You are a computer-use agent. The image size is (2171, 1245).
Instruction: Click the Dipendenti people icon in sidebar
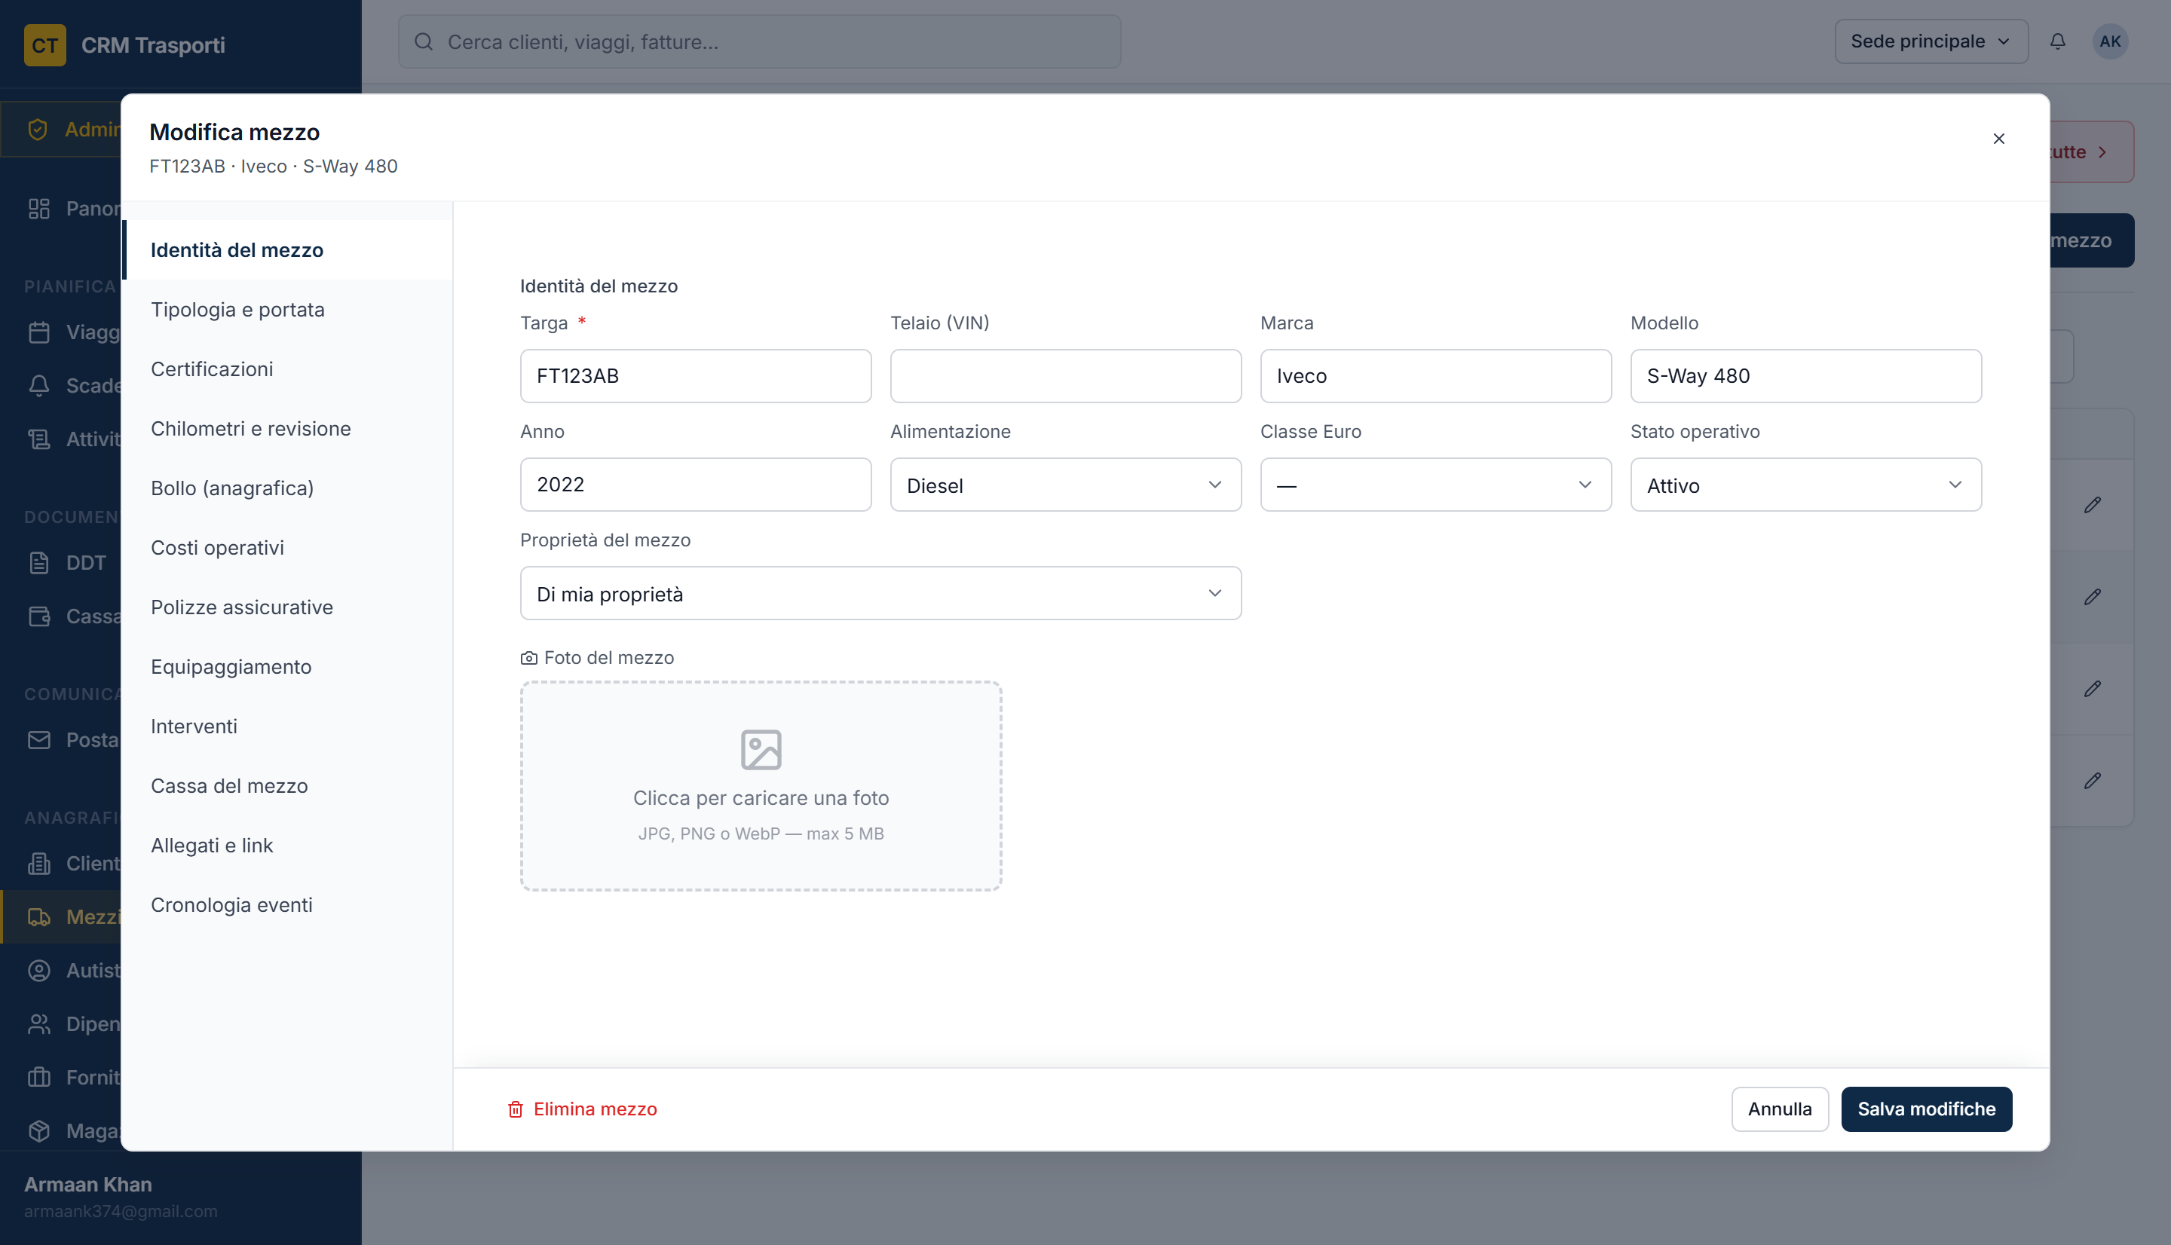[39, 1023]
